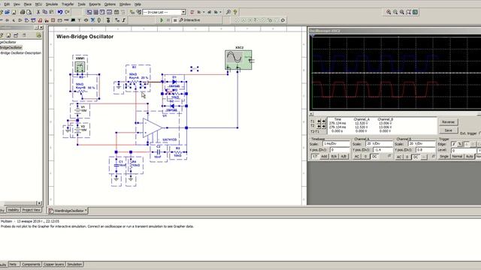Set Channel A coupling to DC

pos(374,157)
